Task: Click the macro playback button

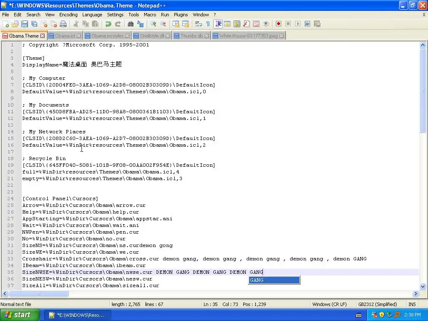Action: pyautogui.click(x=298, y=24)
